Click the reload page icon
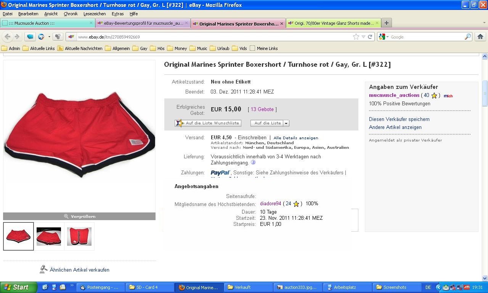This screenshot has width=488, height=293. (x=370, y=37)
